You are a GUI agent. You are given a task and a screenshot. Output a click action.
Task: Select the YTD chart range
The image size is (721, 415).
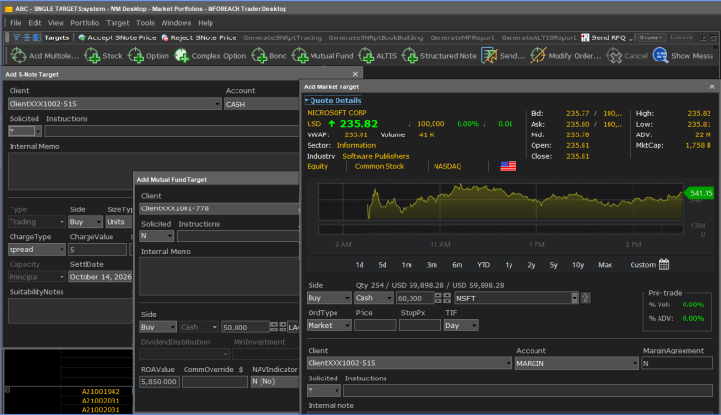(484, 265)
